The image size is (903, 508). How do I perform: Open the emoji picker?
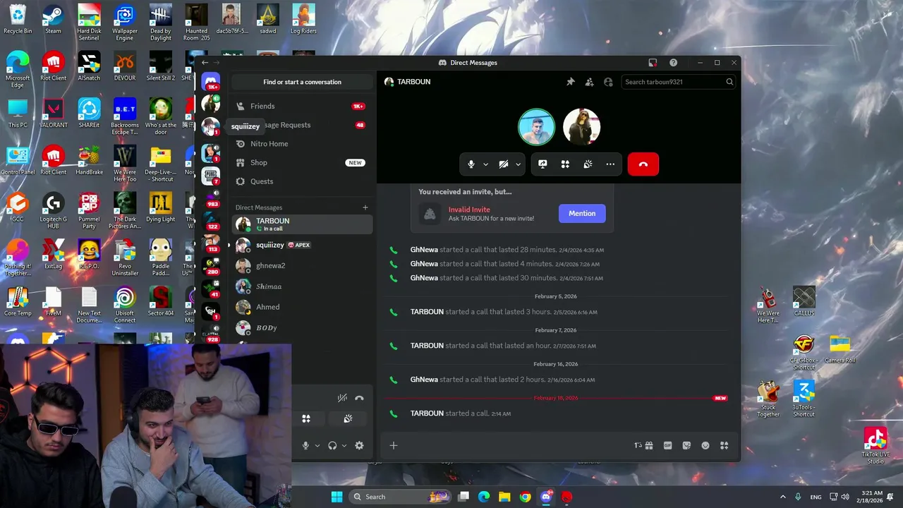click(705, 446)
